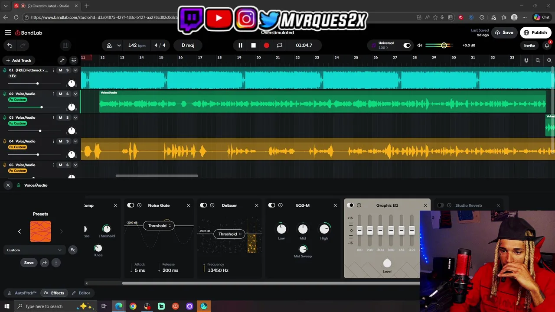Viewport: 555px width, 312px height.
Task: Start recording with the red record button
Action: (266, 45)
